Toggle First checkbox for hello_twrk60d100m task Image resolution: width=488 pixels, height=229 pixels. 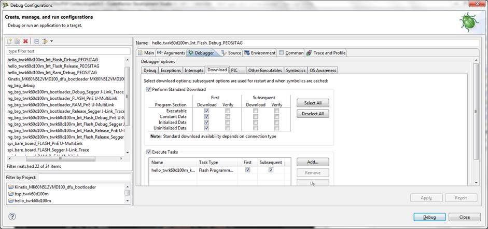coord(248,170)
